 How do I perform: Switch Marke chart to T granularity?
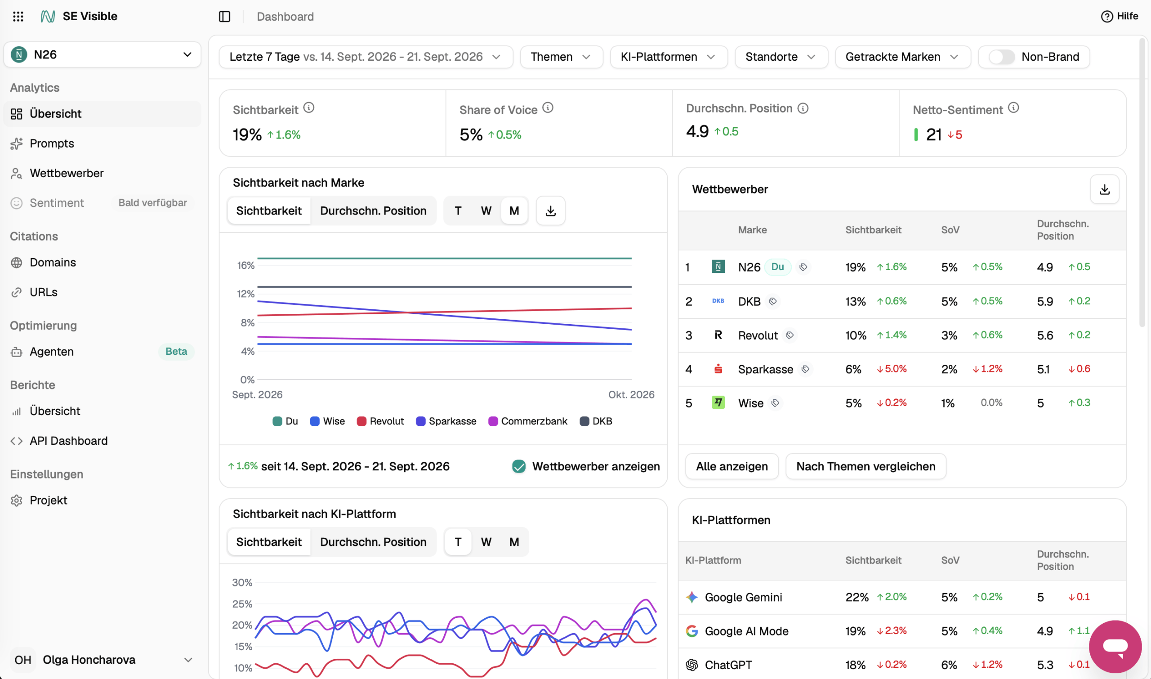(x=457, y=210)
